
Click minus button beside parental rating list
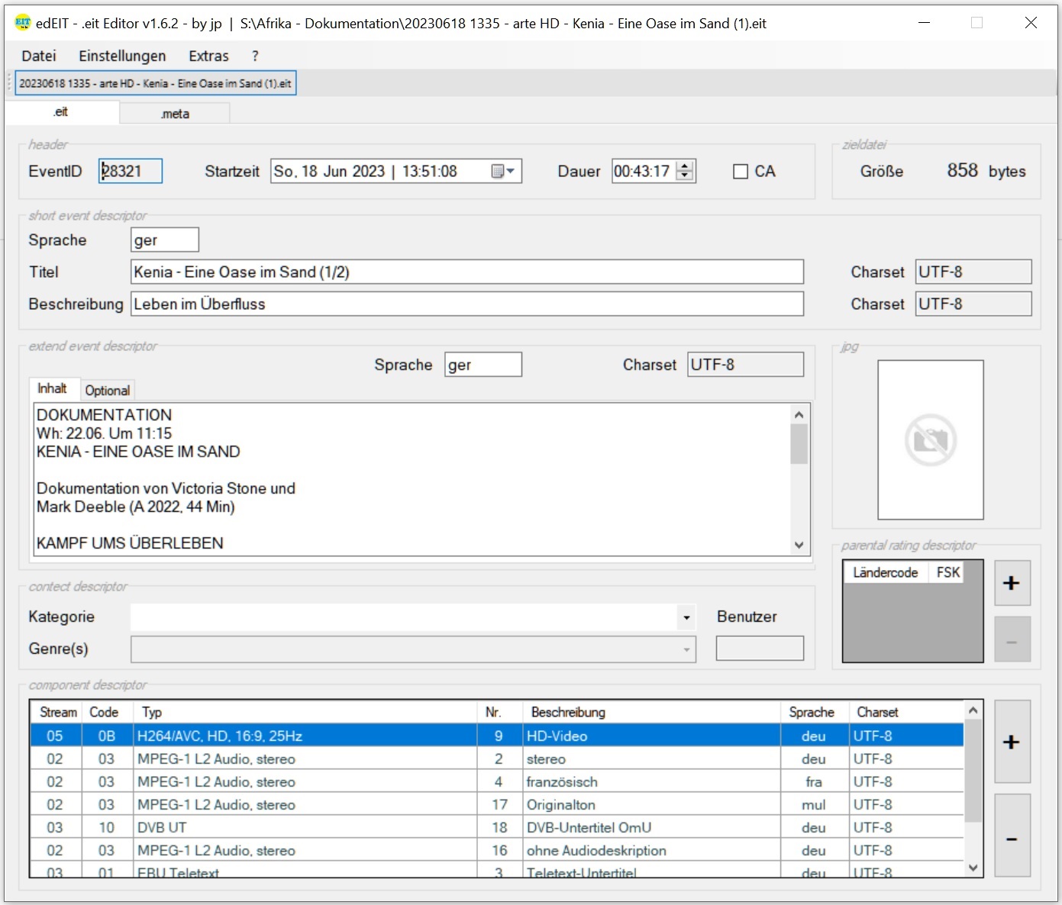[x=1012, y=640]
